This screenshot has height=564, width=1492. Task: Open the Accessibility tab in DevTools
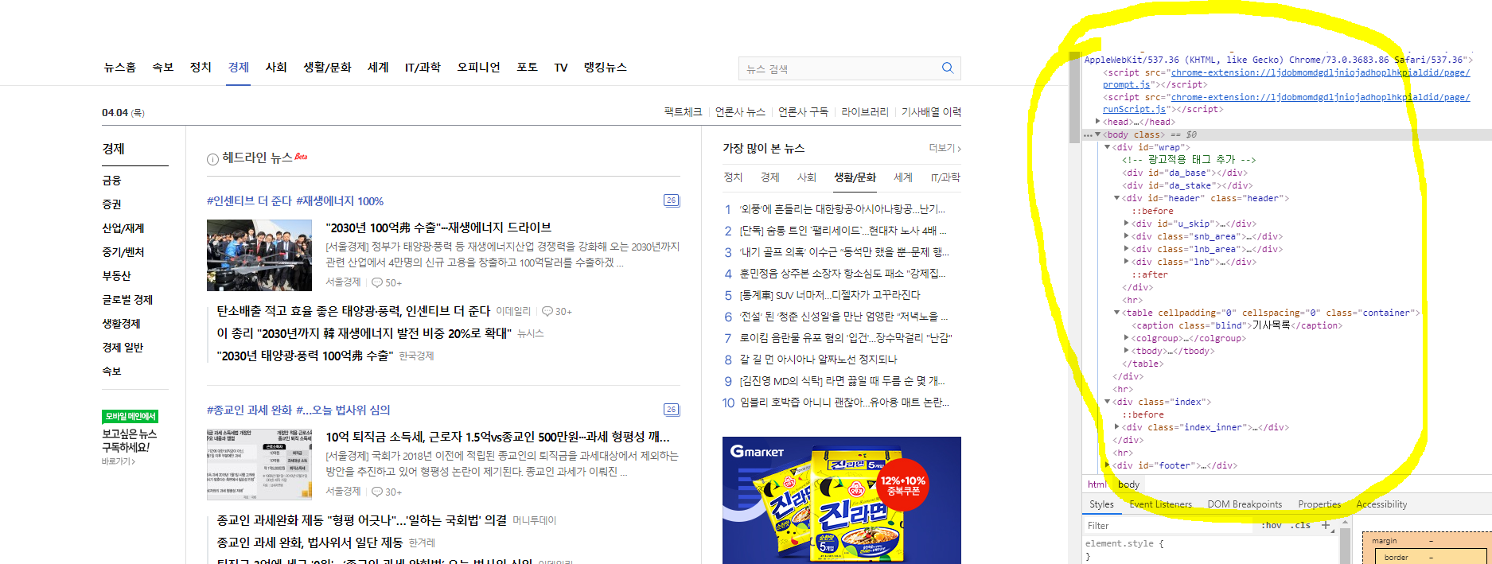coord(1381,504)
